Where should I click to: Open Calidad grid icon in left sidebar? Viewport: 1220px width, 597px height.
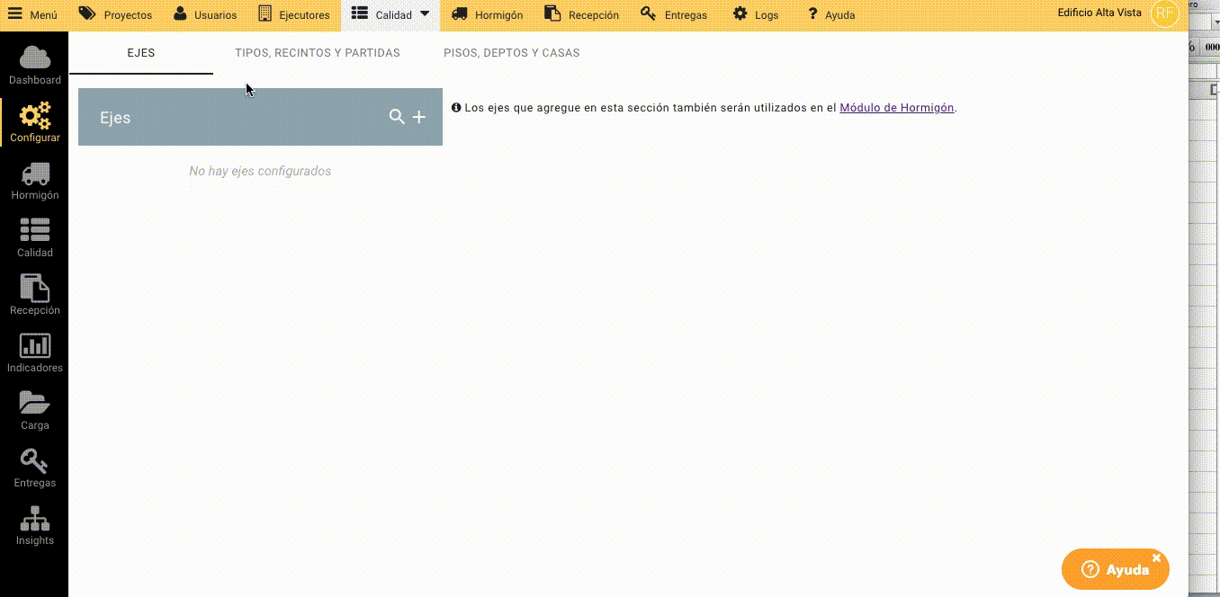(34, 231)
